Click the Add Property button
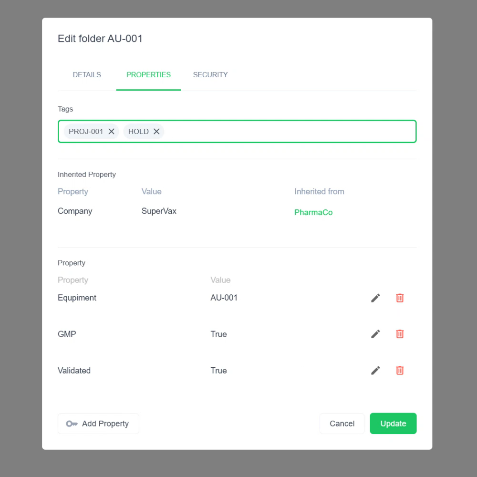 coord(98,424)
